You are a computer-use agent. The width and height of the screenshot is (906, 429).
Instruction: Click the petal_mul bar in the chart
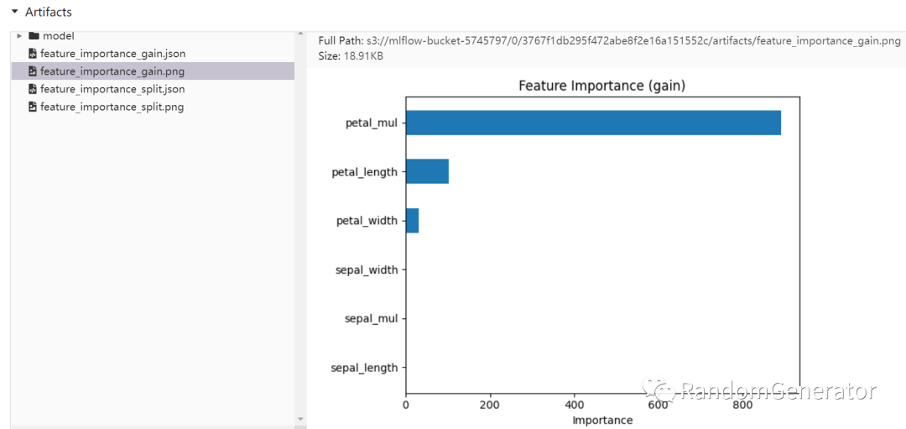tap(593, 123)
